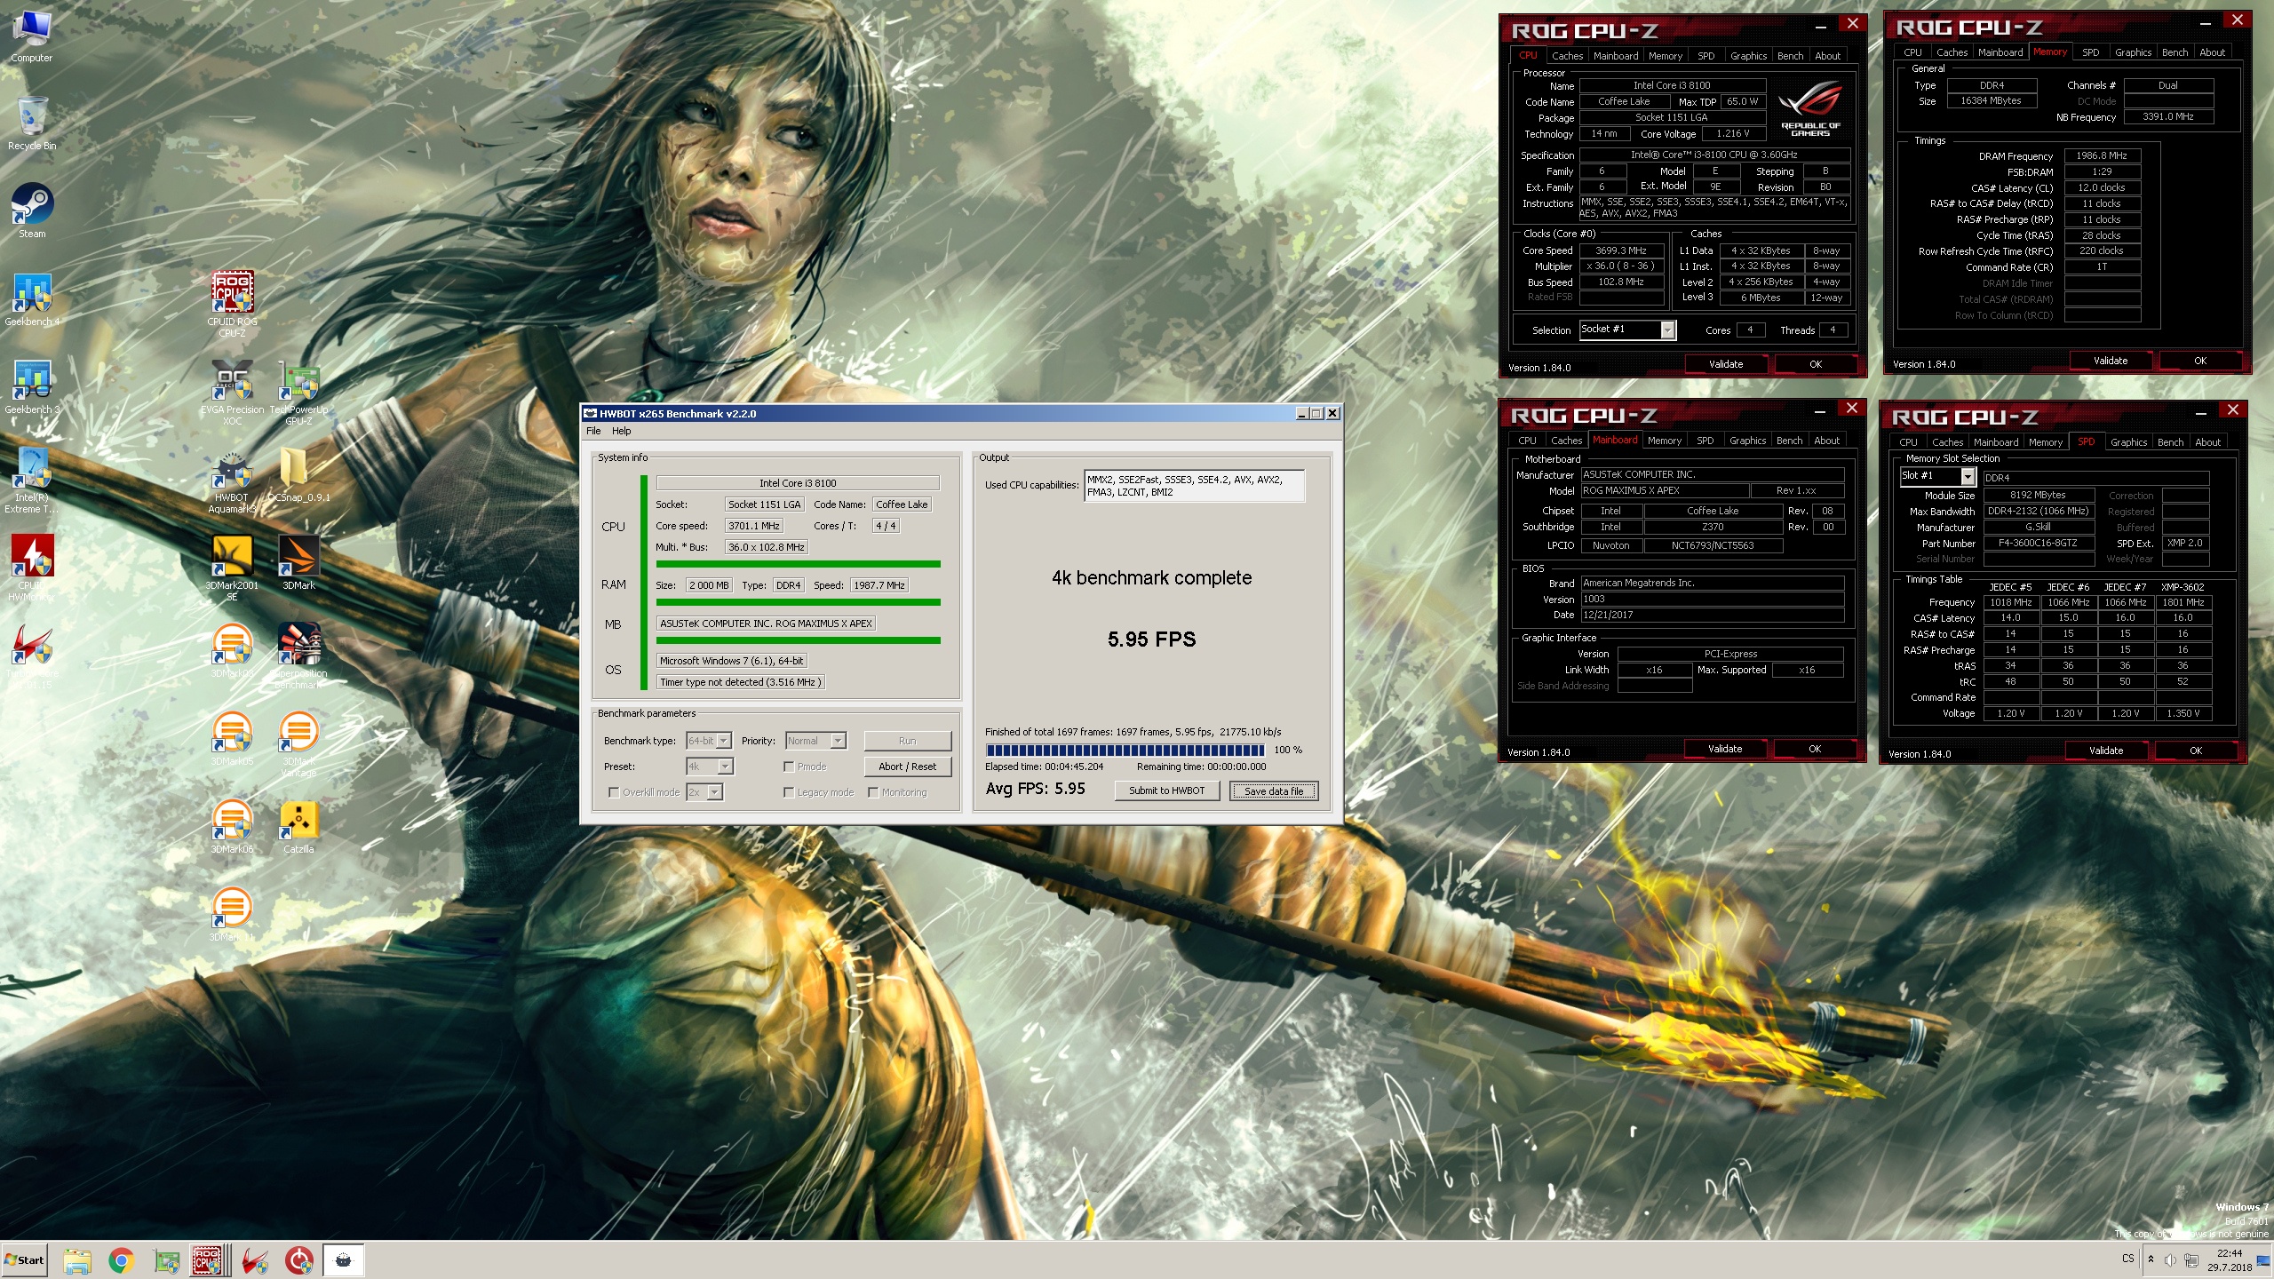This screenshot has width=2274, height=1279.
Task: Click OK in Mainboard CPU-Z window
Action: click(x=1814, y=749)
